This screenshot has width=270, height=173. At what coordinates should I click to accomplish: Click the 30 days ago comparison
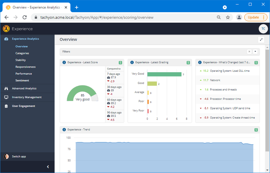click(x=114, y=90)
